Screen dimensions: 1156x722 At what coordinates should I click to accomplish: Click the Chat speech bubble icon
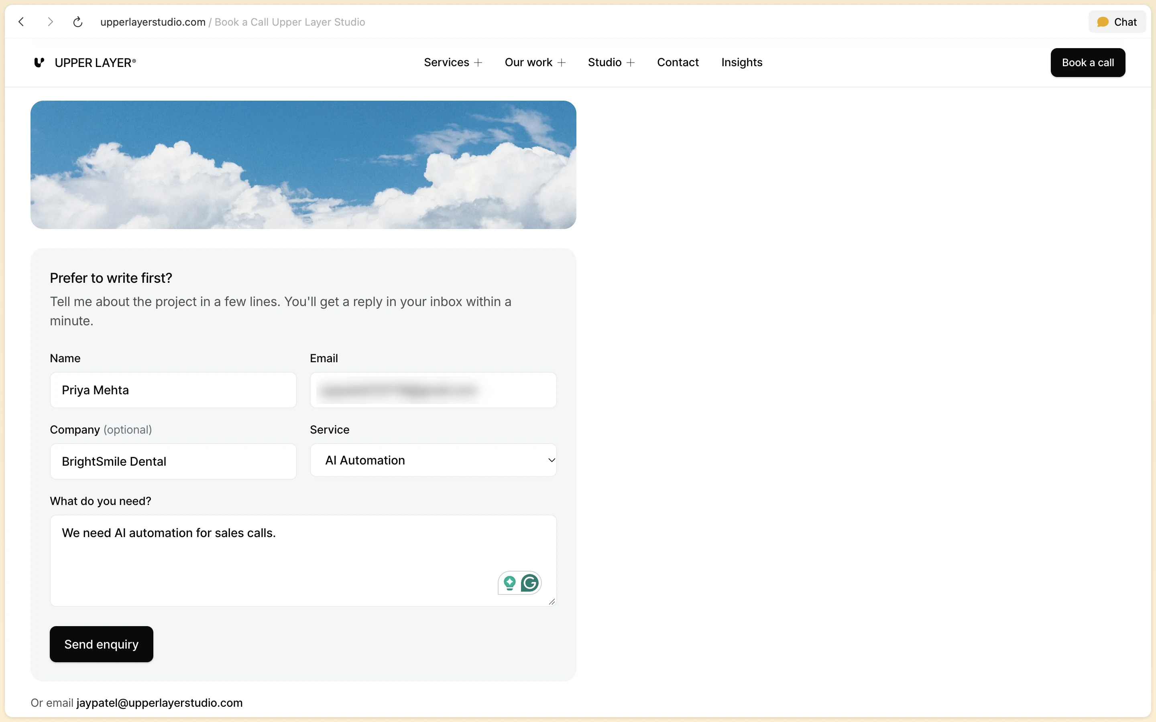[x=1103, y=22]
